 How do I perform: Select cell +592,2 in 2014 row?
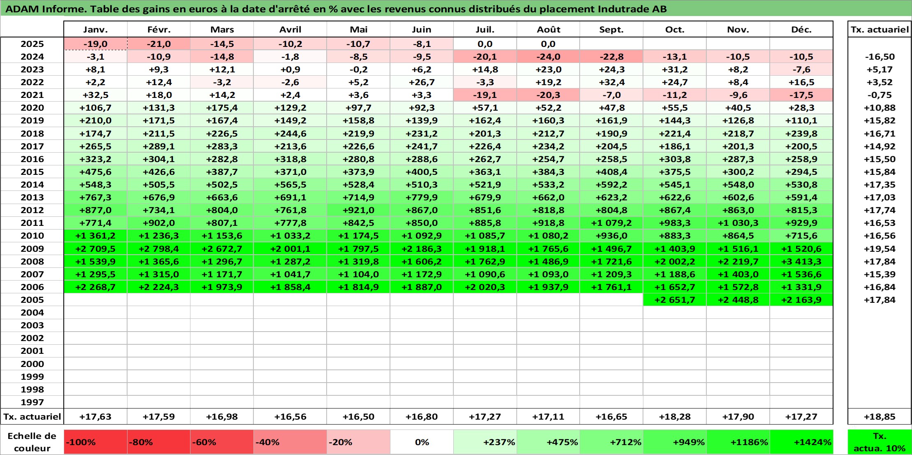pos(611,185)
